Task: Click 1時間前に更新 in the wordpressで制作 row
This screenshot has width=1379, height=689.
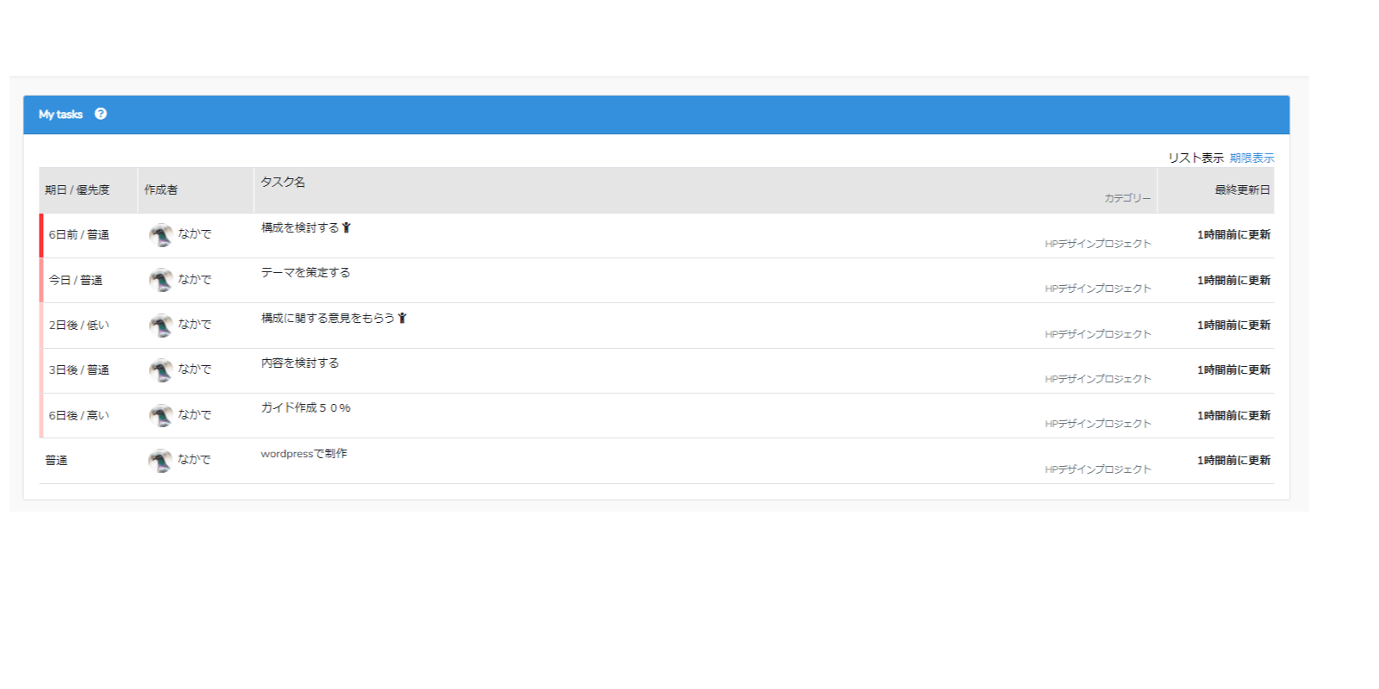Action: (x=1233, y=460)
